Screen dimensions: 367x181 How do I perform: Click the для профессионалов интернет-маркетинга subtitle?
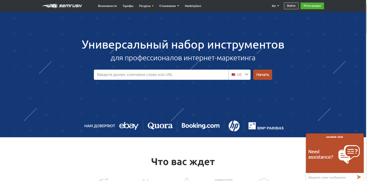tap(183, 58)
